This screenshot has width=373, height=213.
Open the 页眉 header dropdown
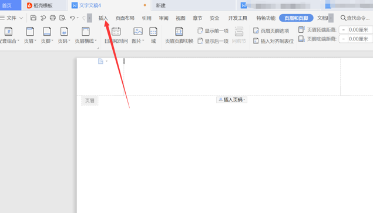(x=30, y=35)
